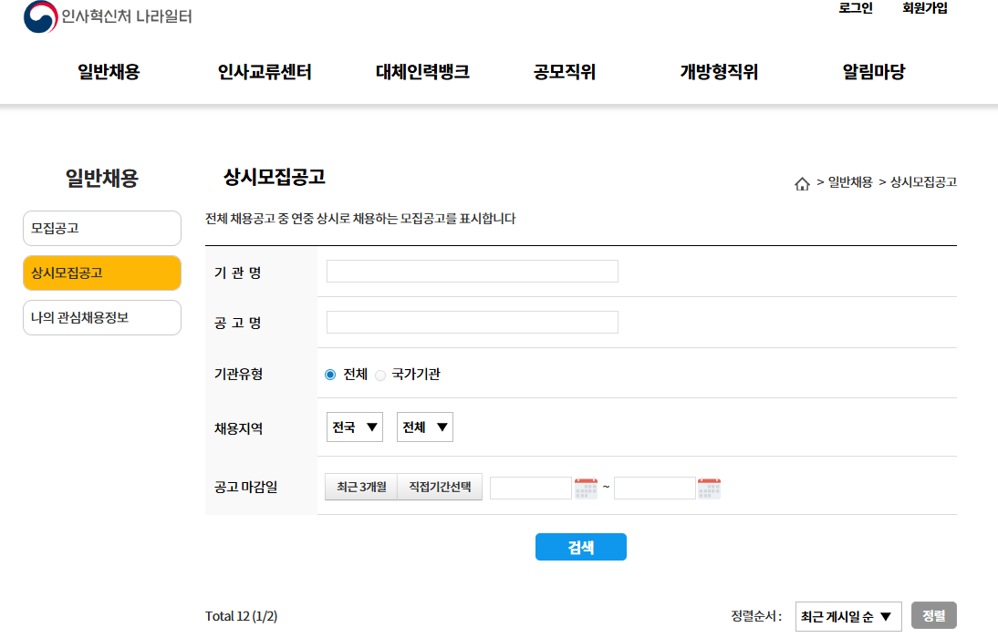Click the blue 검색 search button

[581, 547]
